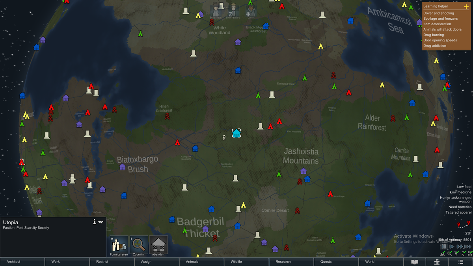The width and height of the screenshot is (473, 266).
Task: Select the green camp marker in Alder Rainforest
Action: point(407,117)
